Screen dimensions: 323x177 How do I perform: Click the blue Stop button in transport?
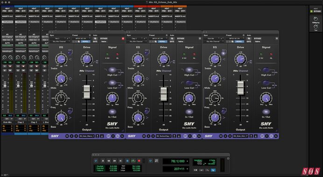coord(127,161)
